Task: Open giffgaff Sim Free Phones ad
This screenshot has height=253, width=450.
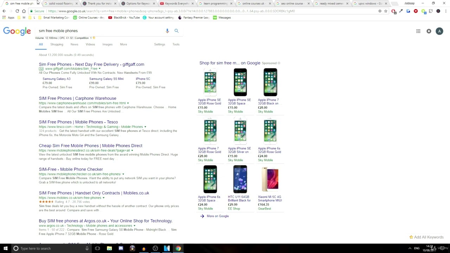Action: [x=91, y=64]
